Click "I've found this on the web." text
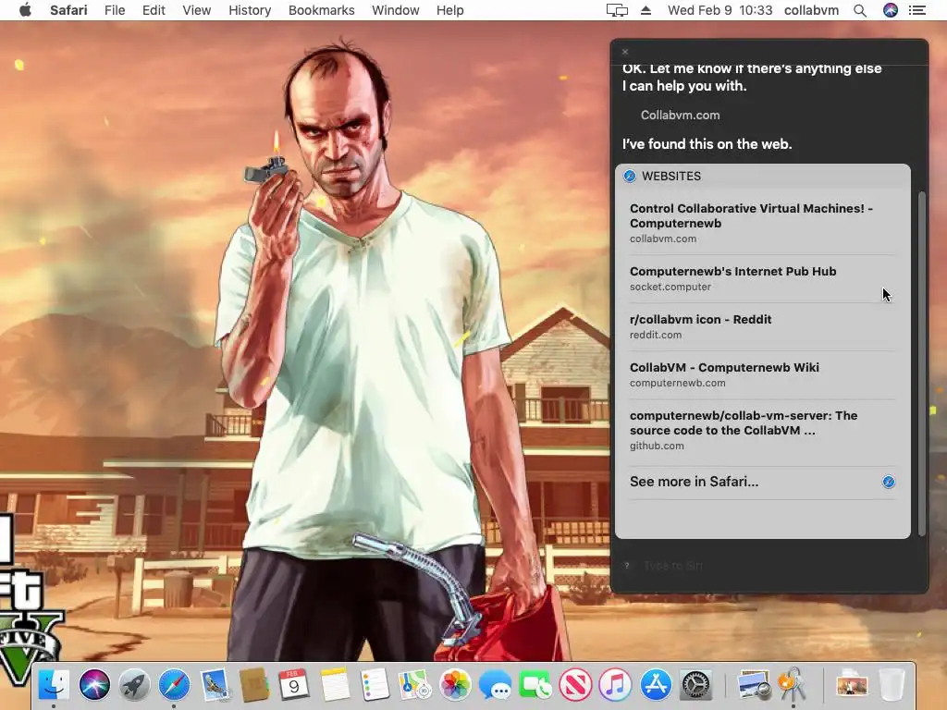Image resolution: width=947 pixels, height=710 pixels. [707, 143]
